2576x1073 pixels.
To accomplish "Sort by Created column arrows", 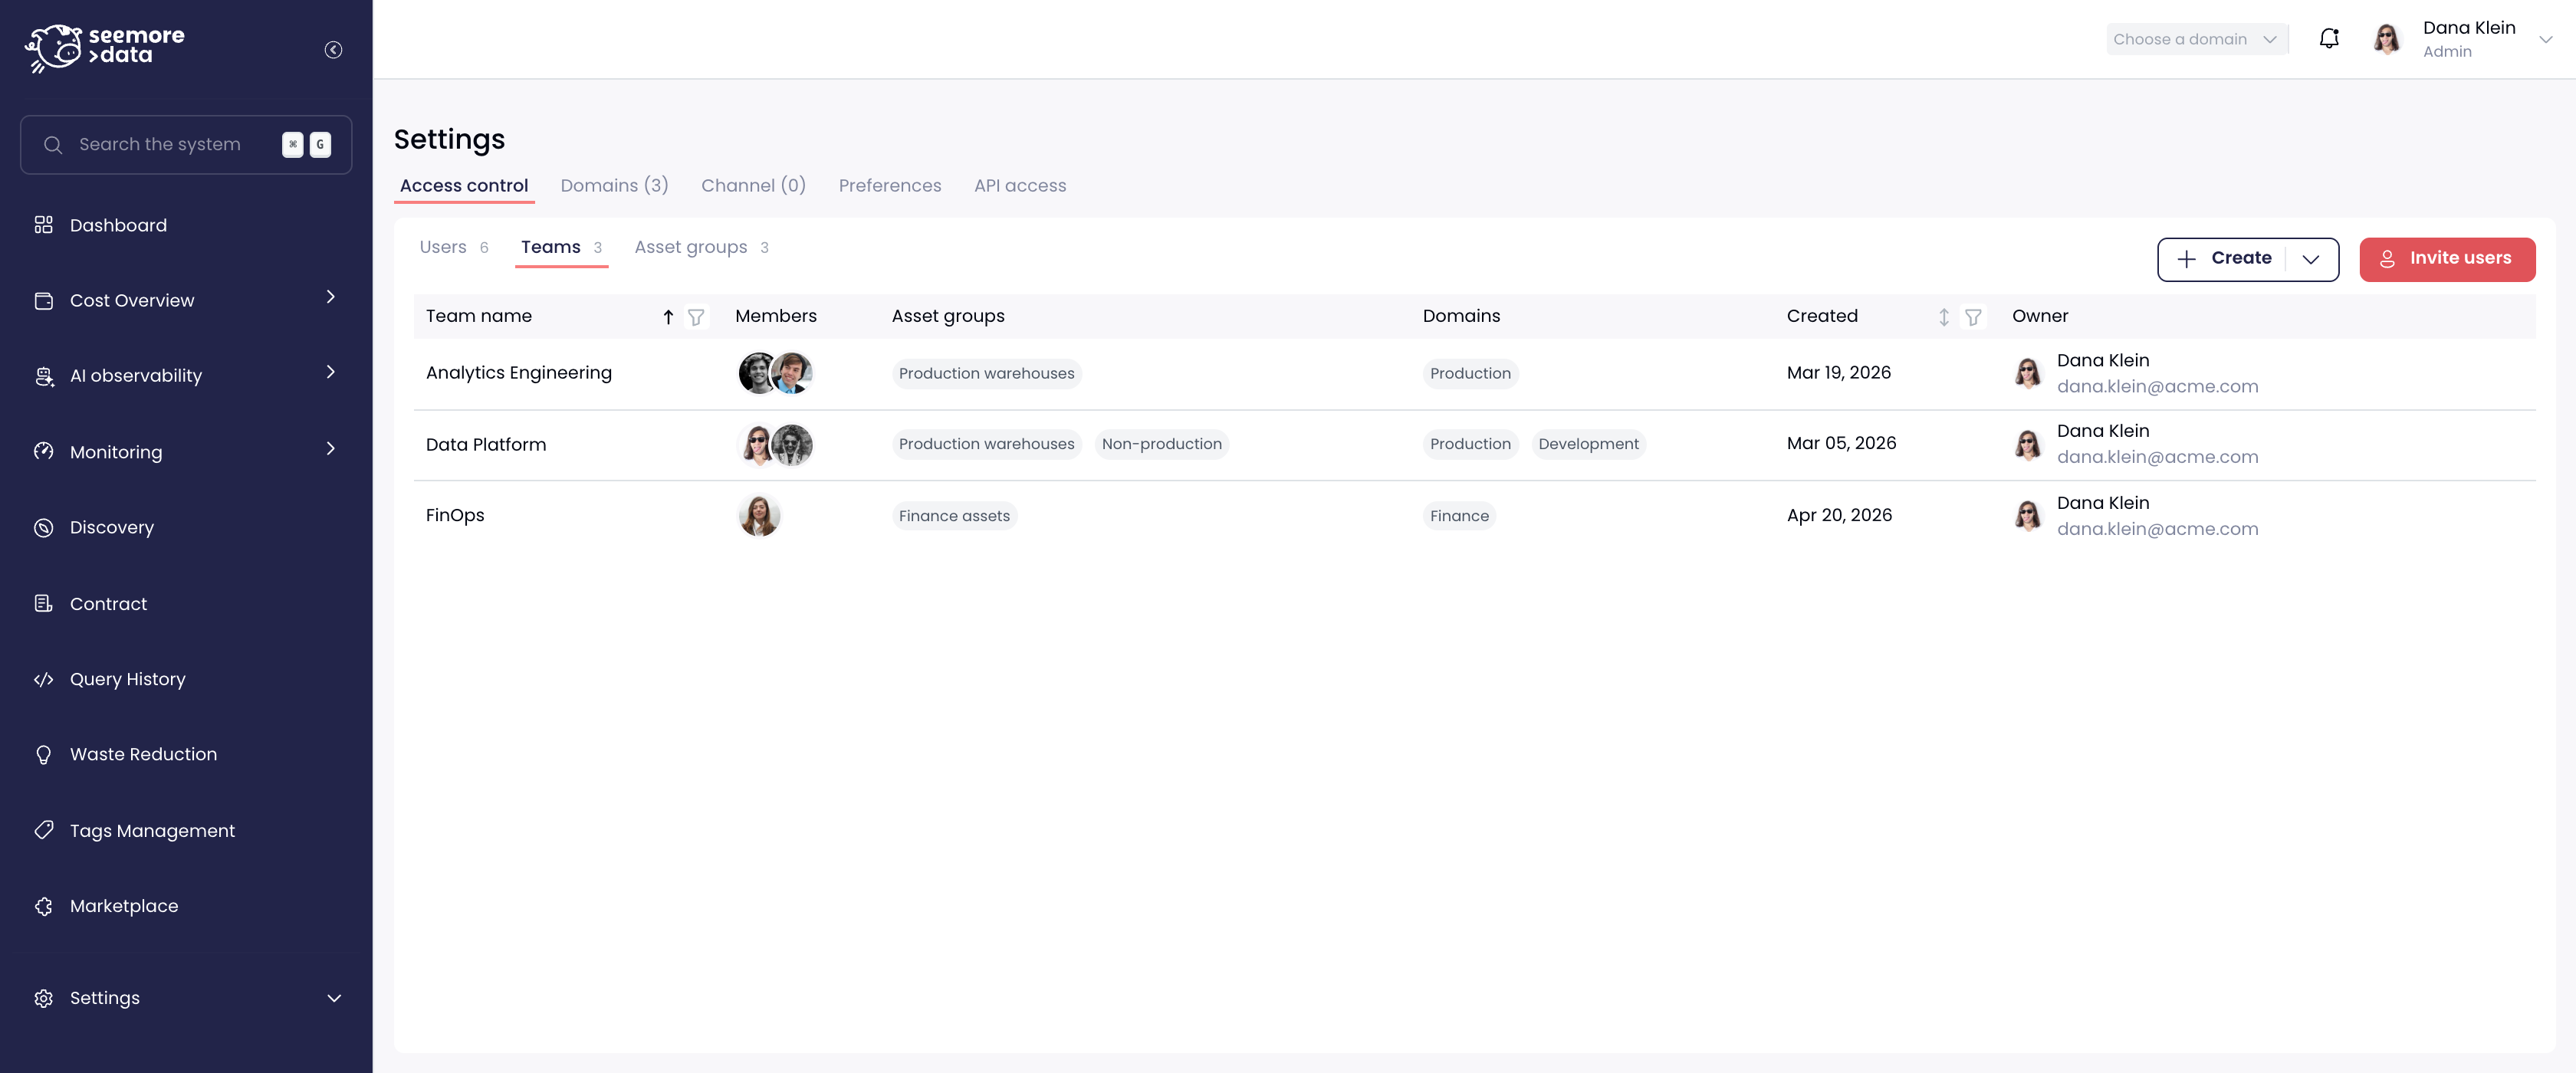I will [x=1944, y=317].
